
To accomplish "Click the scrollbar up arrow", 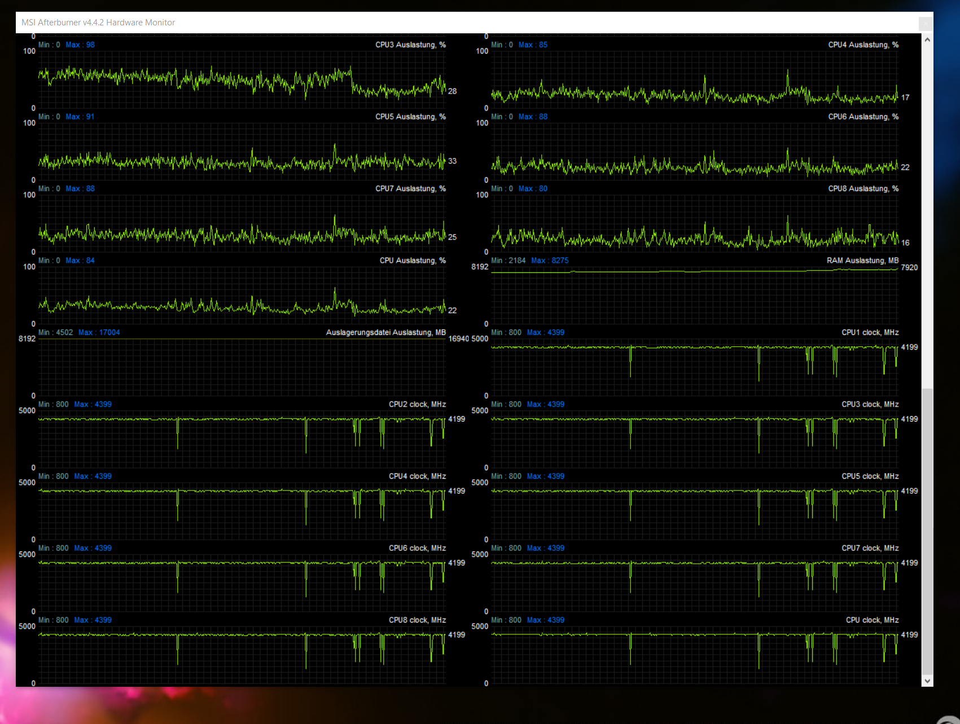I will click(927, 40).
